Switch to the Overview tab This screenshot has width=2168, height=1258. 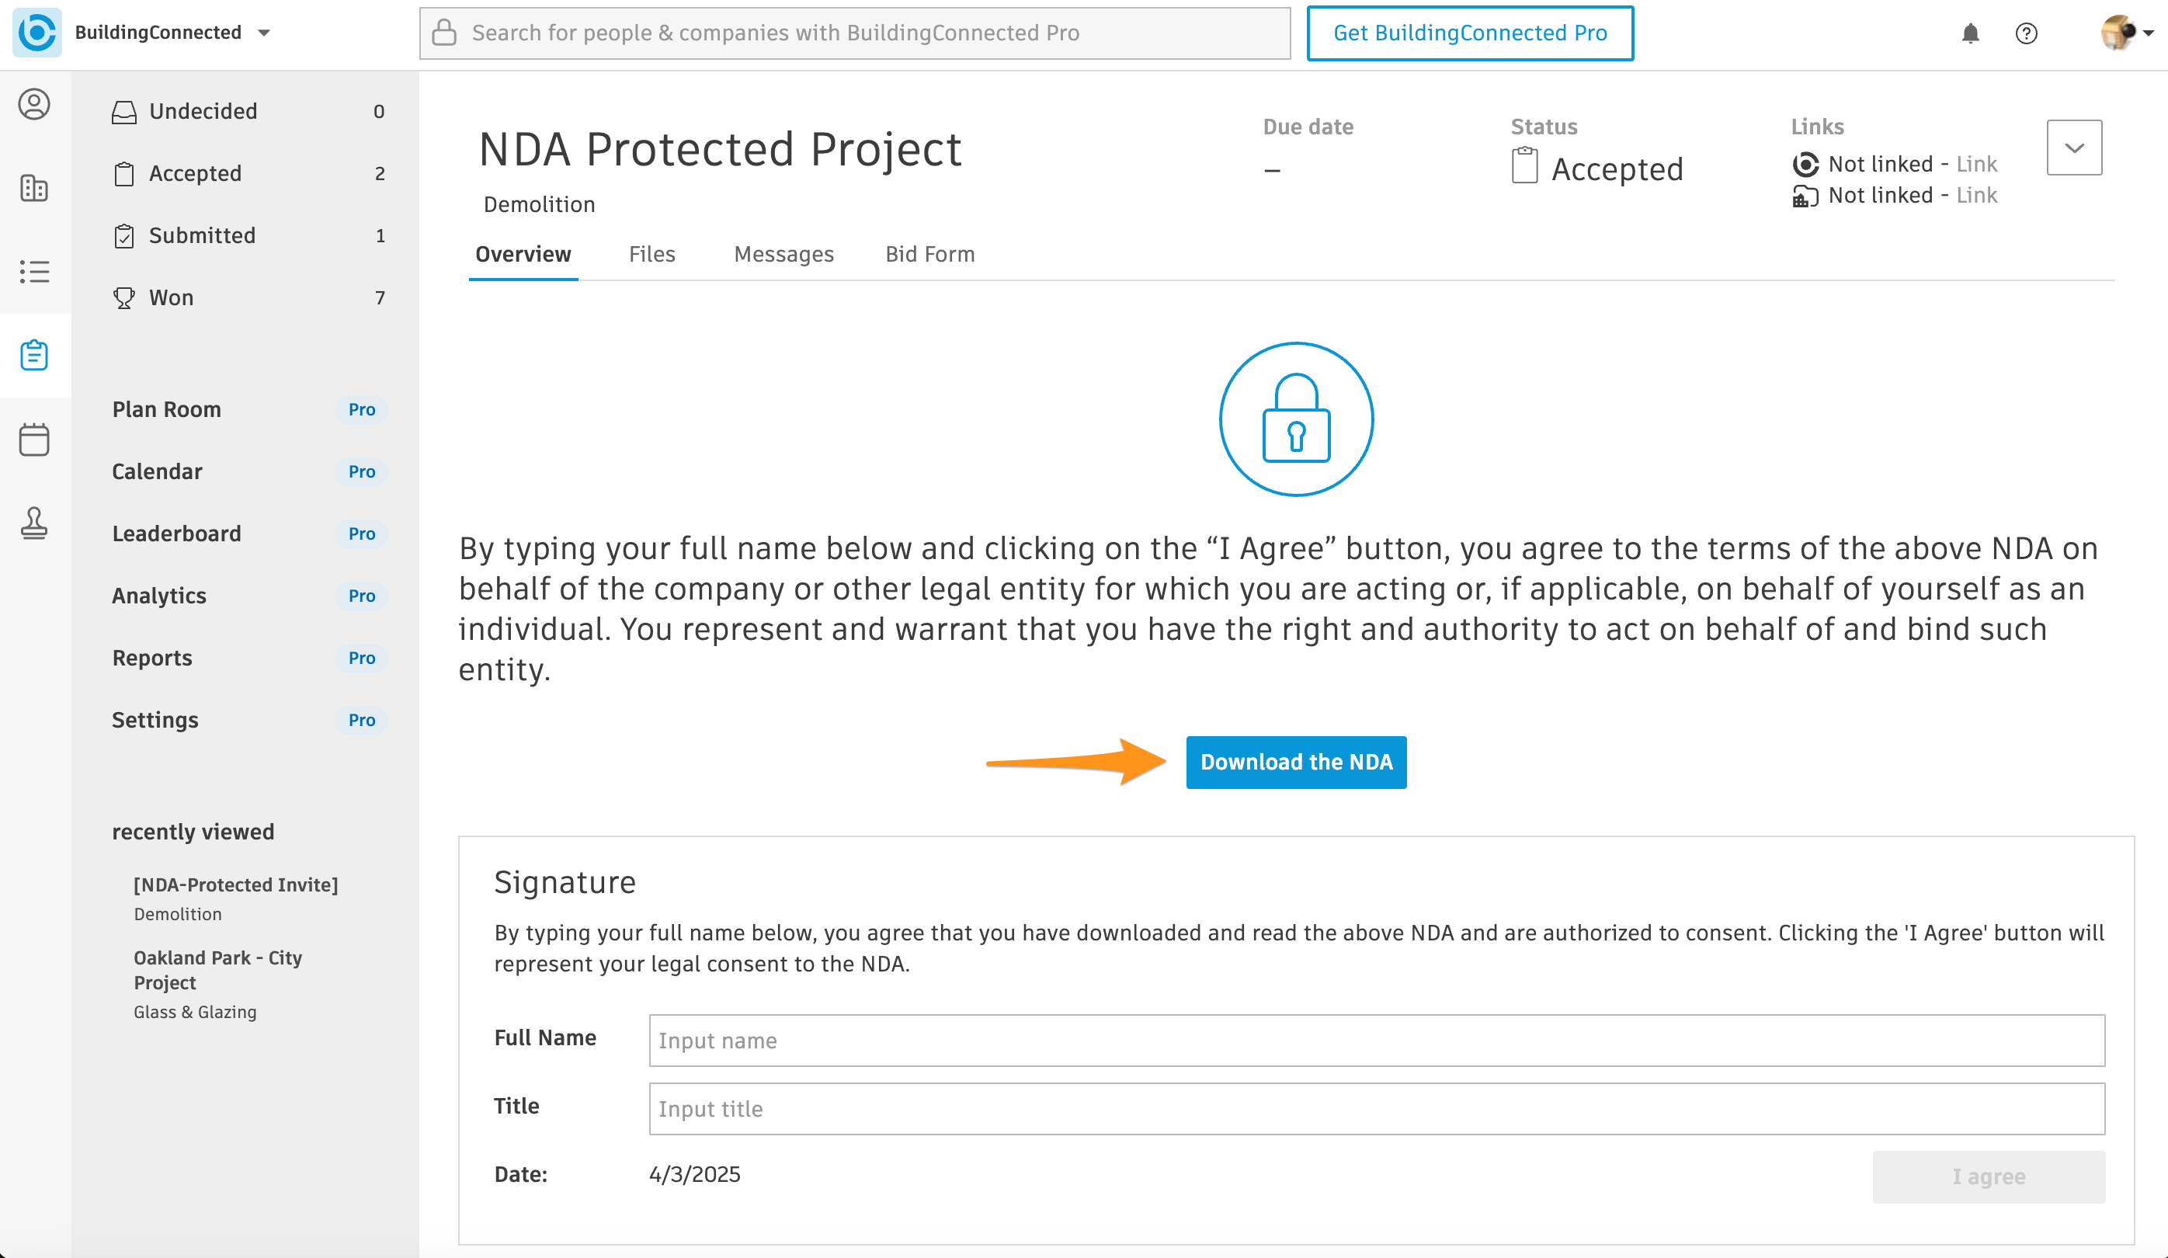[x=523, y=255]
